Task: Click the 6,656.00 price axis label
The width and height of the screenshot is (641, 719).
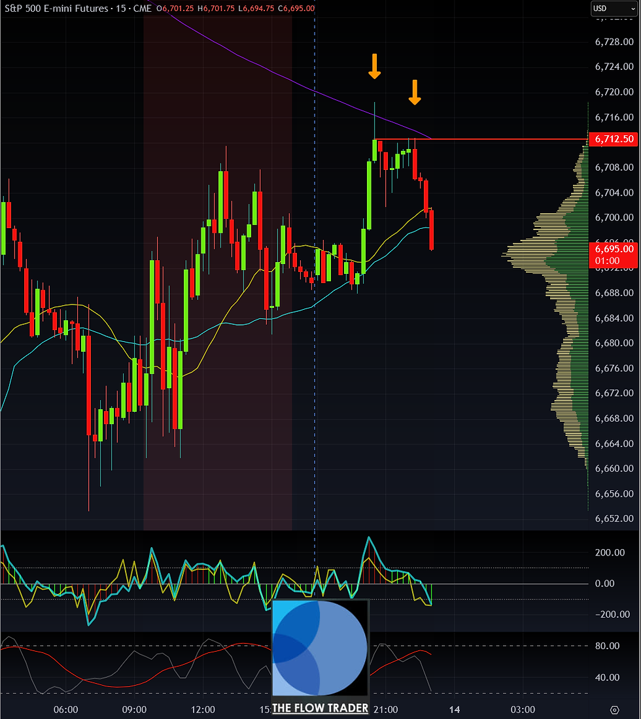Action: click(x=614, y=493)
